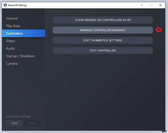The image size is (168, 133).
Task: Maximize the SteamVR Settings window
Action: point(151,5)
